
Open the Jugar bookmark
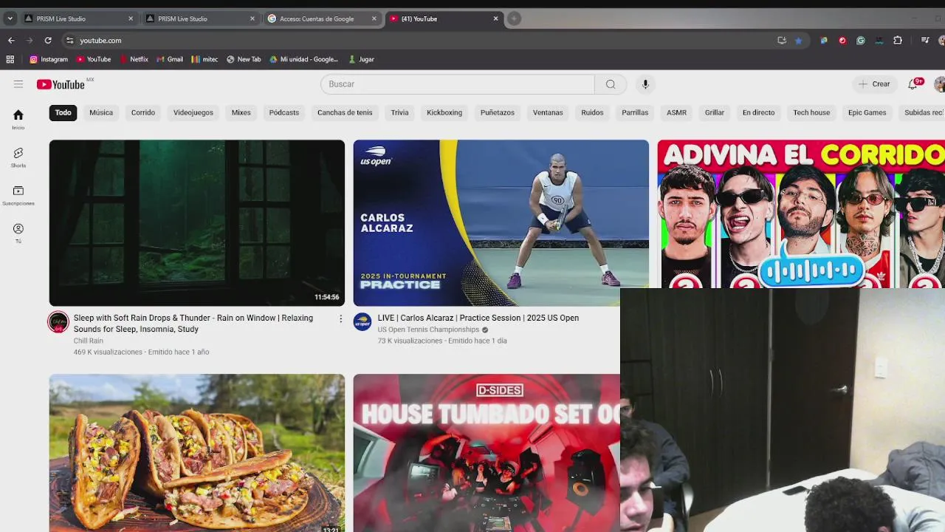[x=361, y=59]
